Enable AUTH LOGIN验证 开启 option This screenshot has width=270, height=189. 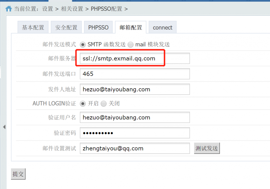83,104
